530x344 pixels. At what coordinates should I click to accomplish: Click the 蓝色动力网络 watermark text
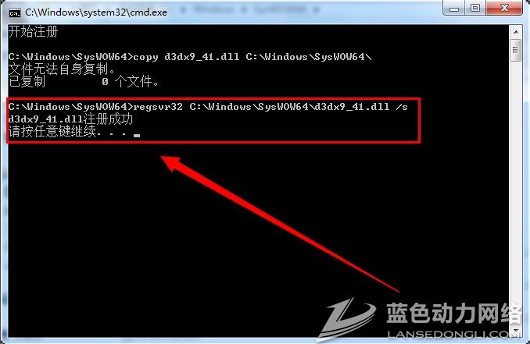454,314
